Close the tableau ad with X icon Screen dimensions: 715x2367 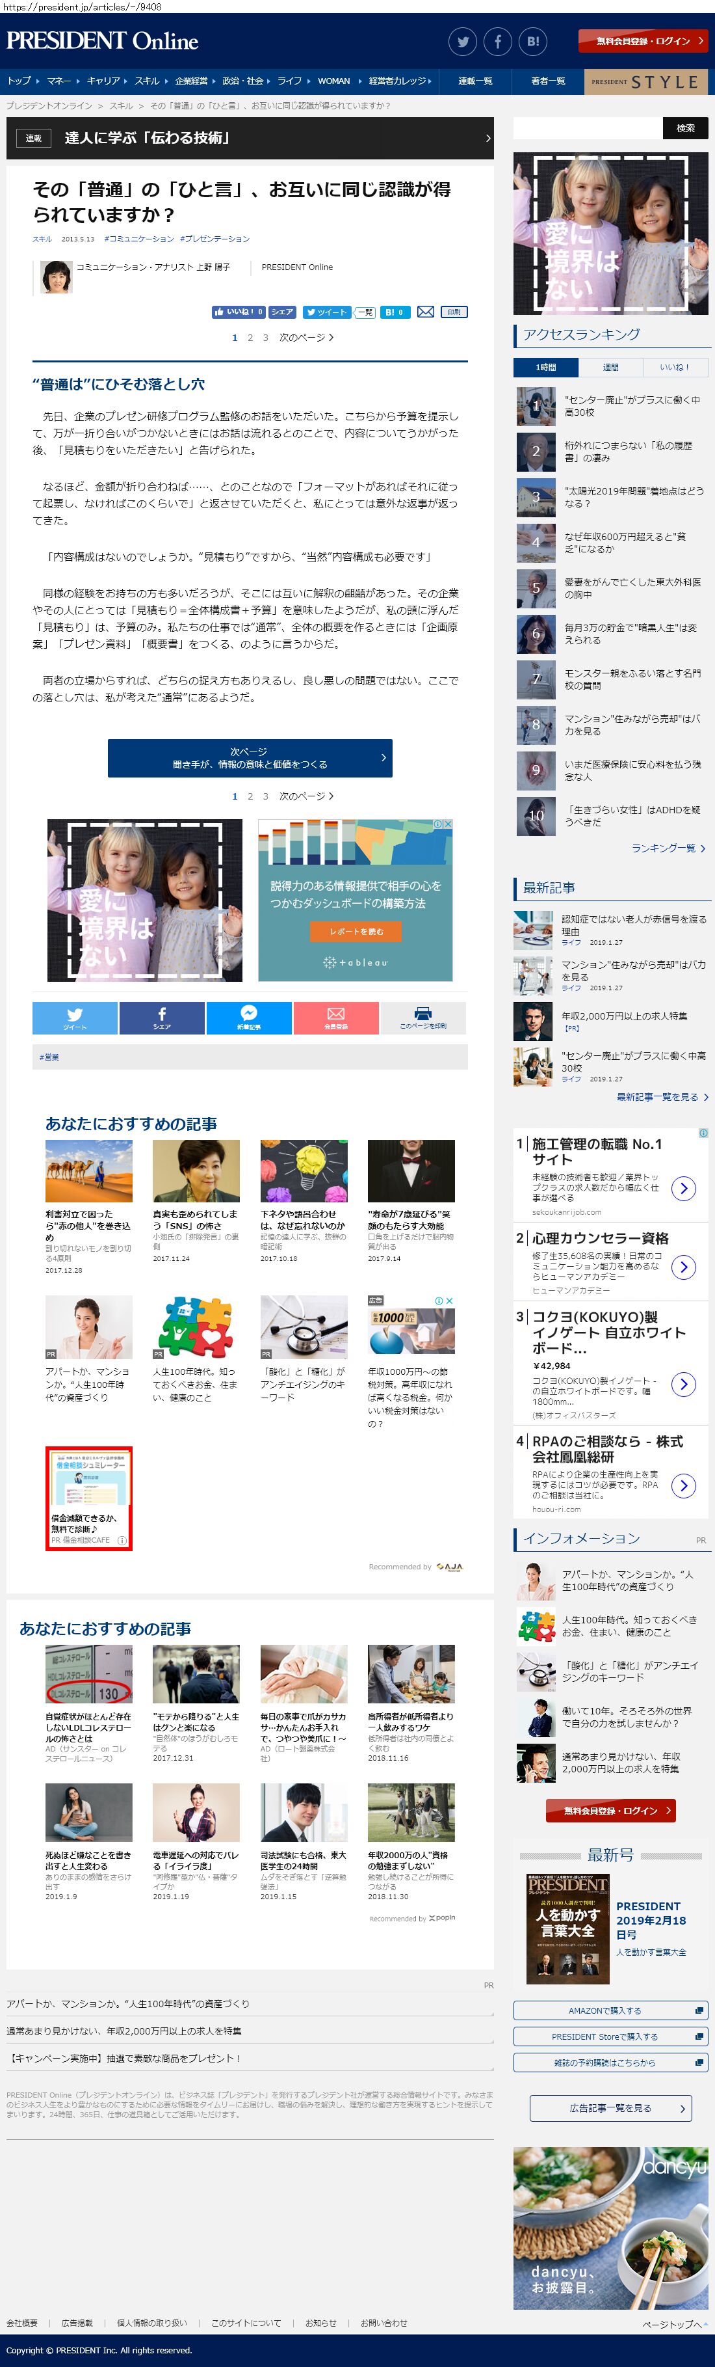(448, 824)
